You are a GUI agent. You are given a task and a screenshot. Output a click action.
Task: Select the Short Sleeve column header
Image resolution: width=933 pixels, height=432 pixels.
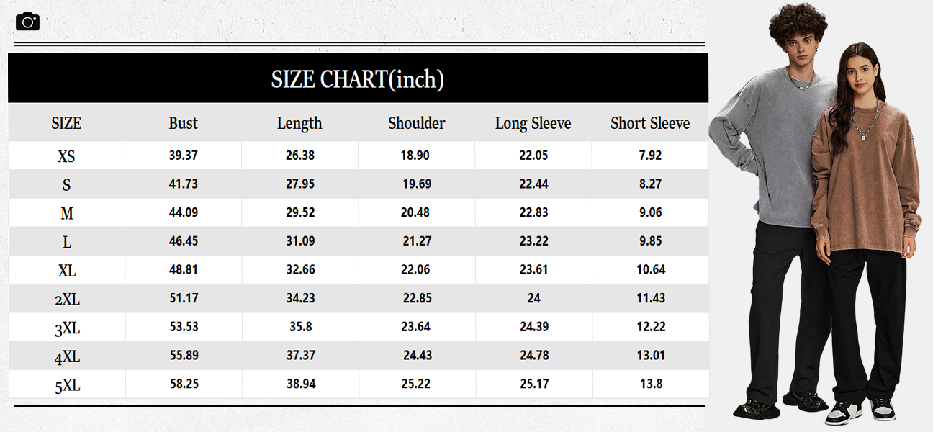pos(650,123)
